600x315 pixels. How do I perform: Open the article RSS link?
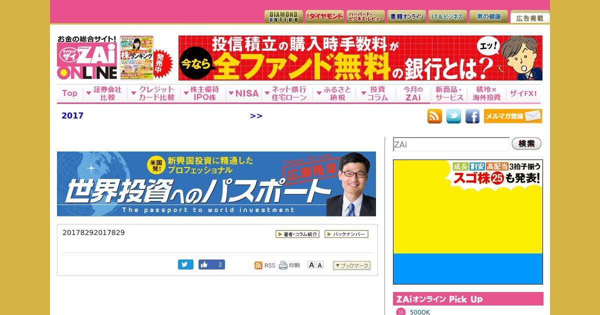tap(265, 265)
